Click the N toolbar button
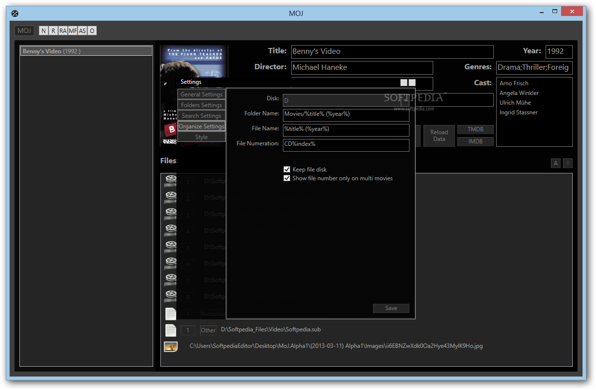The width and height of the screenshot is (596, 390). click(x=44, y=31)
